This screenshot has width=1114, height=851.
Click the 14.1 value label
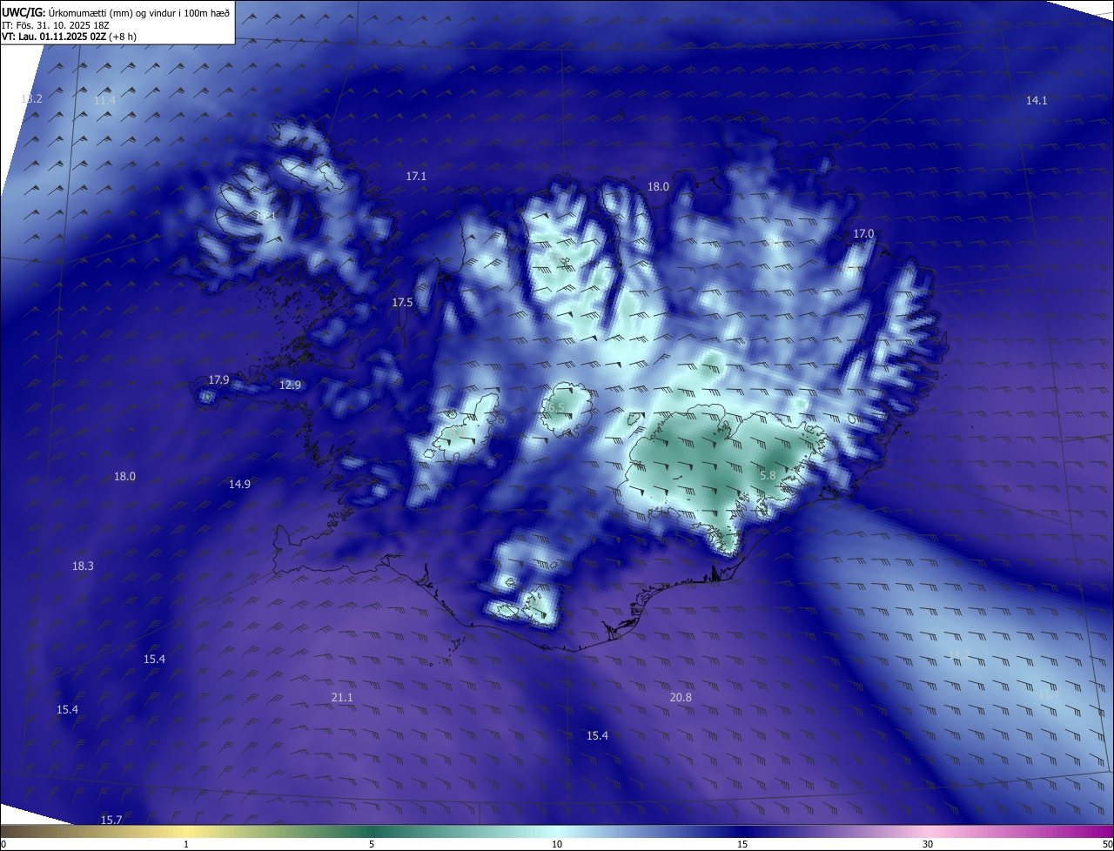point(1037,101)
